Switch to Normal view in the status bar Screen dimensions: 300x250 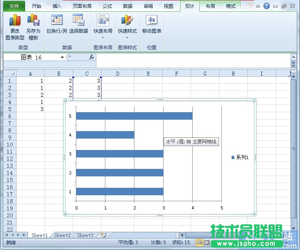(x=199, y=243)
